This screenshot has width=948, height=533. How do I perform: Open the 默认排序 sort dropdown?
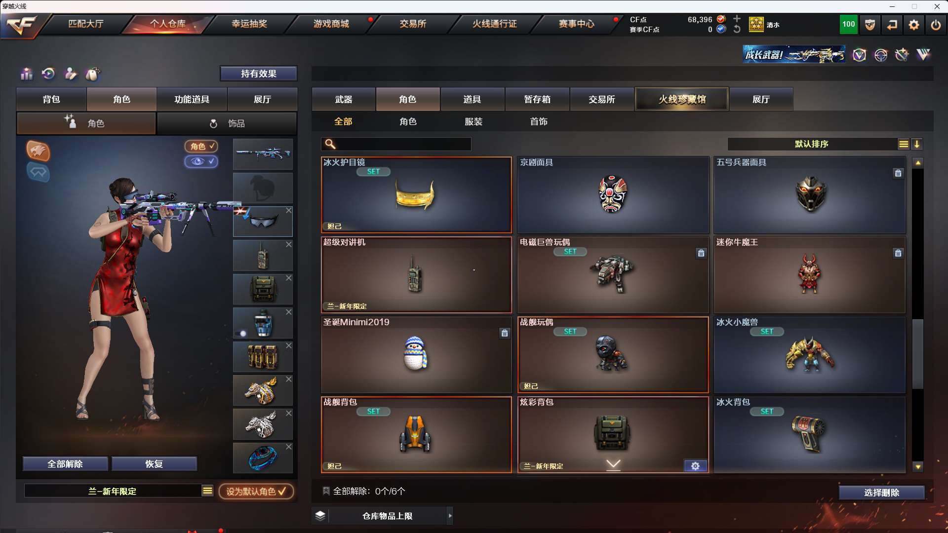tap(811, 144)
